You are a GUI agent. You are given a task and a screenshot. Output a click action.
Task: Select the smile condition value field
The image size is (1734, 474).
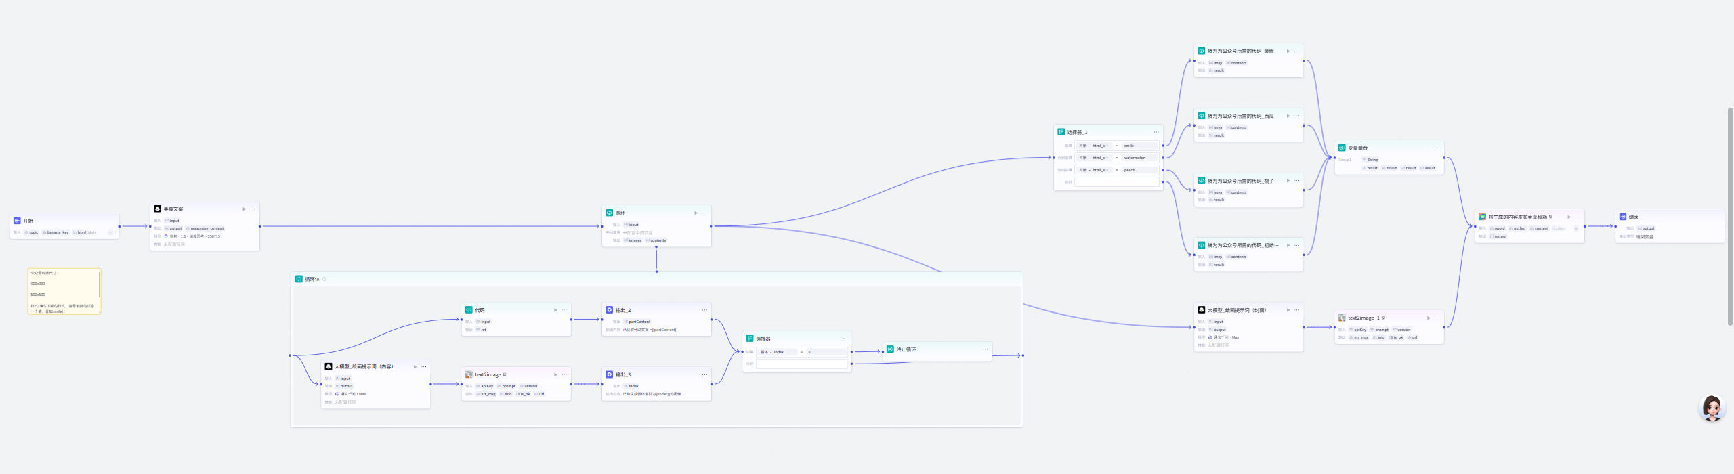coord(1140,146)
